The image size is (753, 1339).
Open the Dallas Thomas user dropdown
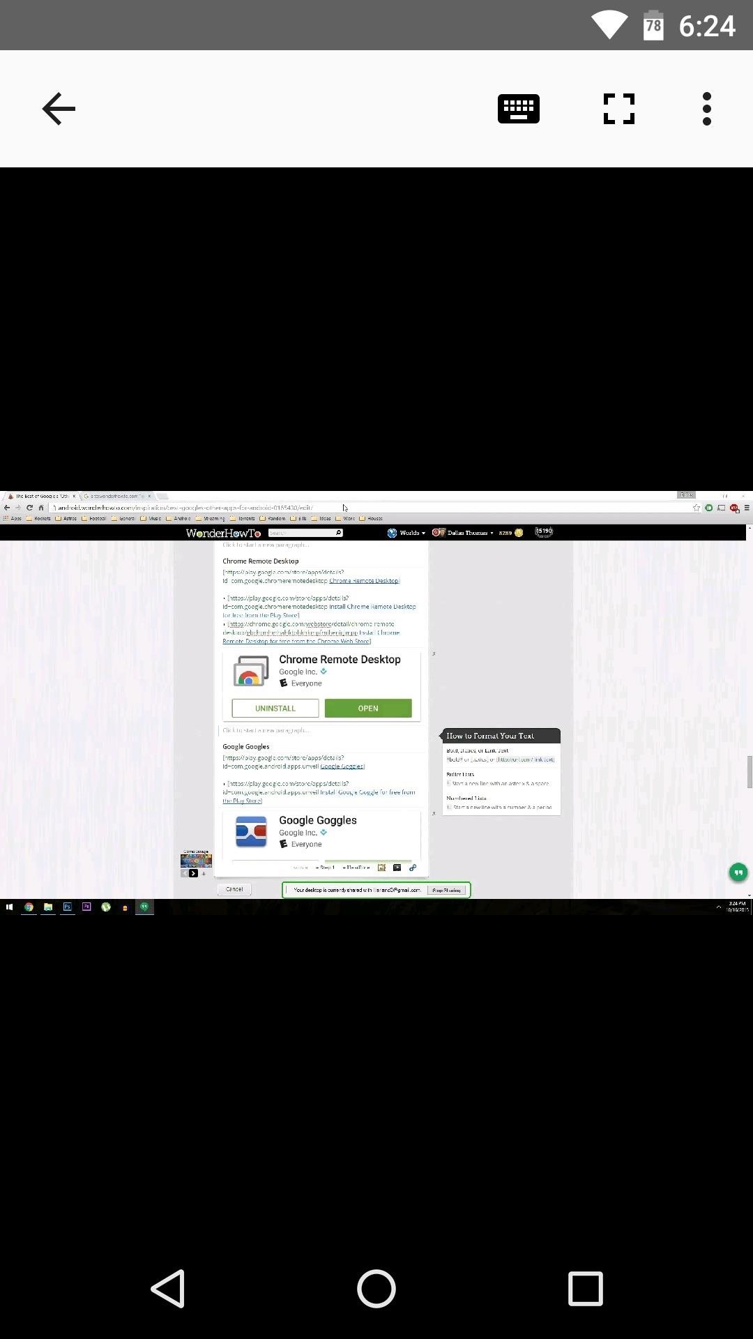tap(463, 533)
